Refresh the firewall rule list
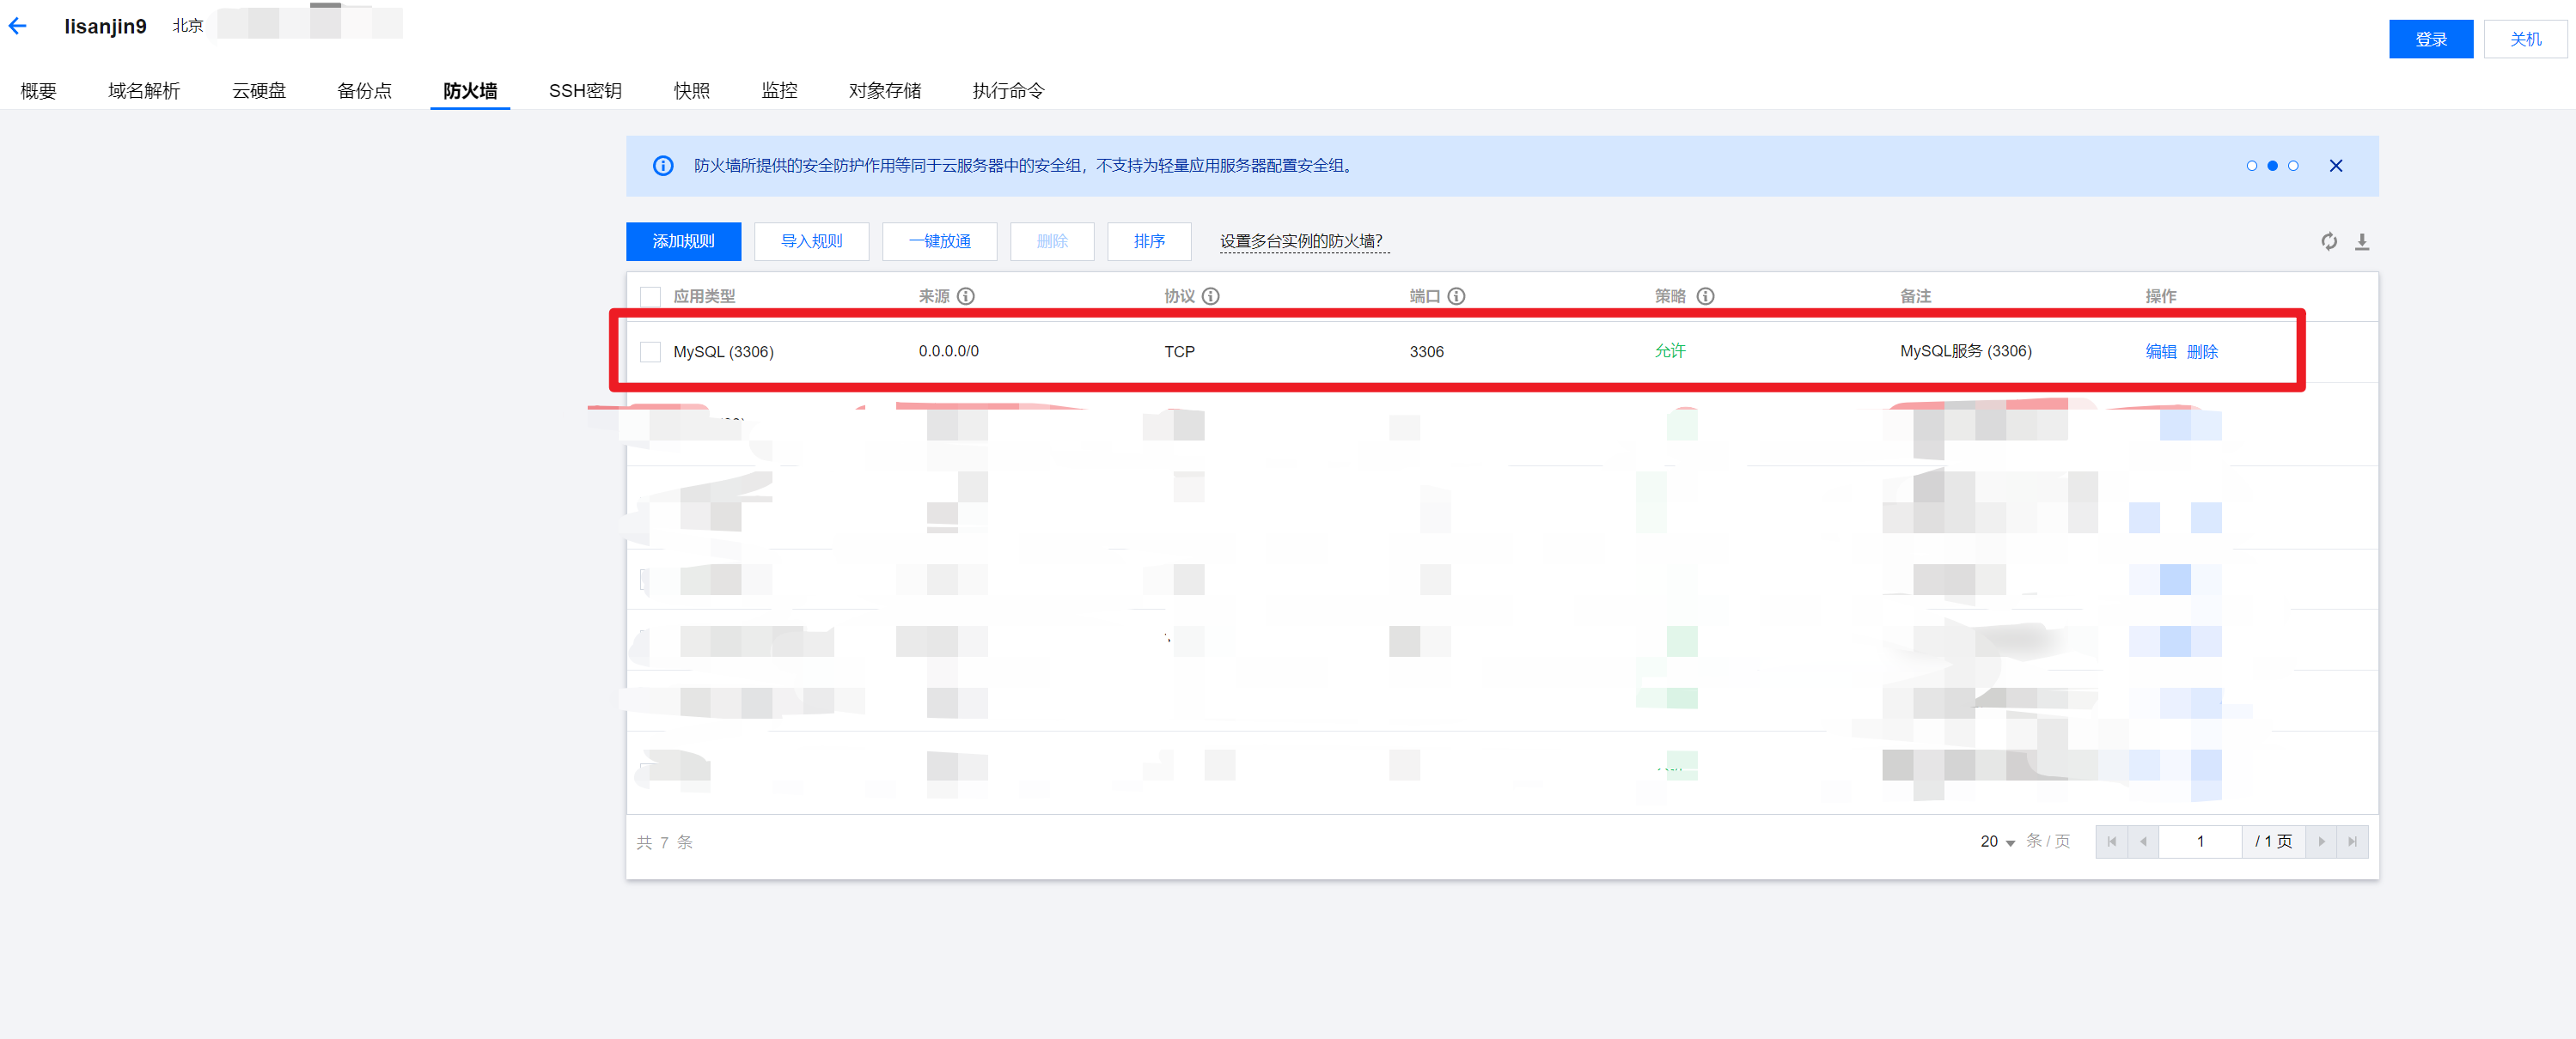 (2329, 242)
